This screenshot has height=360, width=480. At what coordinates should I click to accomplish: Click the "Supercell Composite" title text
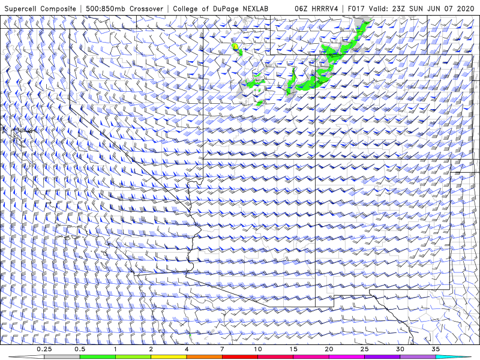40,8
